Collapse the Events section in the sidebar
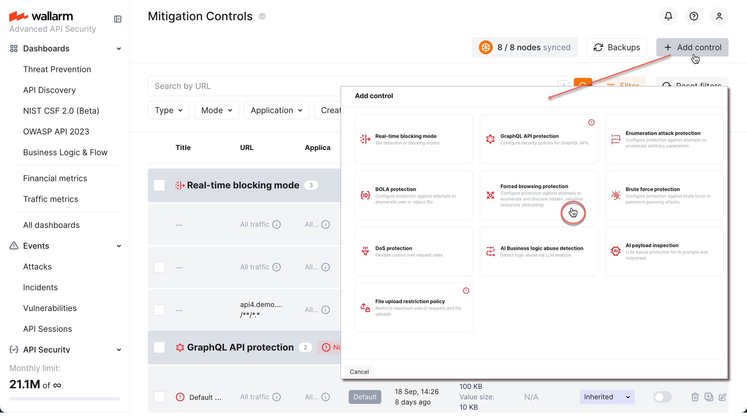Screen dimensions: 747x416 point(119,246)
